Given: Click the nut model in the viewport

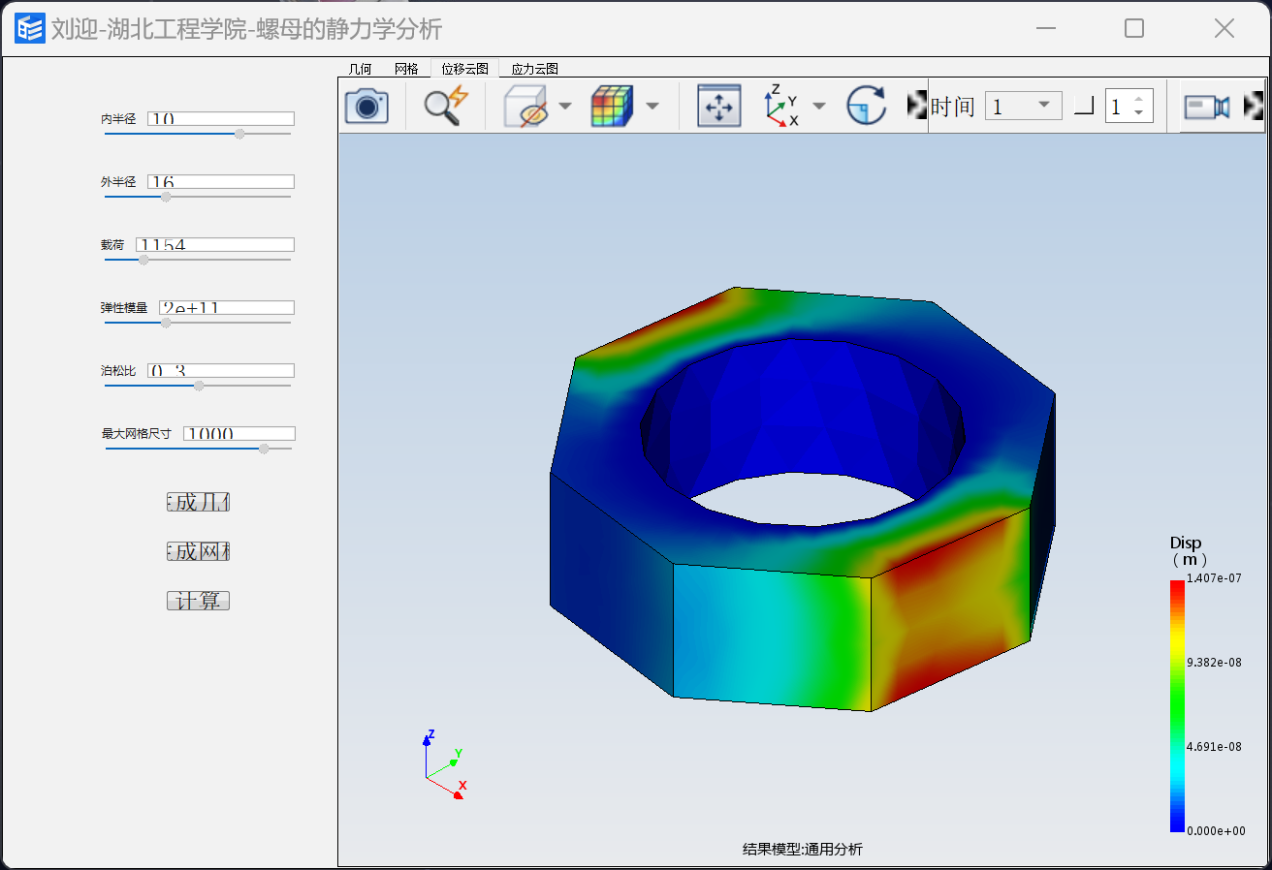Looking at the screenshot, I should point(802,499).
